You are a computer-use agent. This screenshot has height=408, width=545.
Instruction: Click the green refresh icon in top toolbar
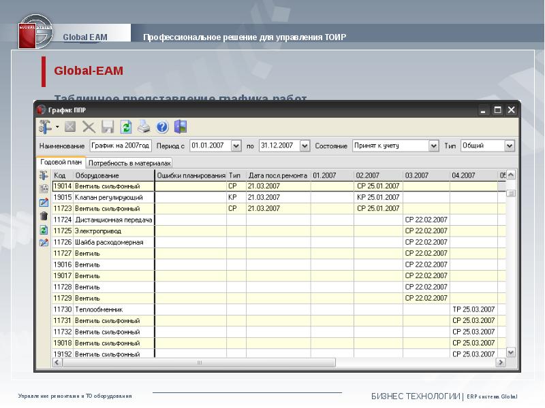[125, 126]
